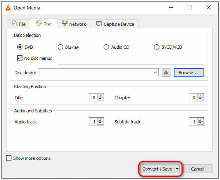Click inside the Disc device field

[x=99, y=72]
